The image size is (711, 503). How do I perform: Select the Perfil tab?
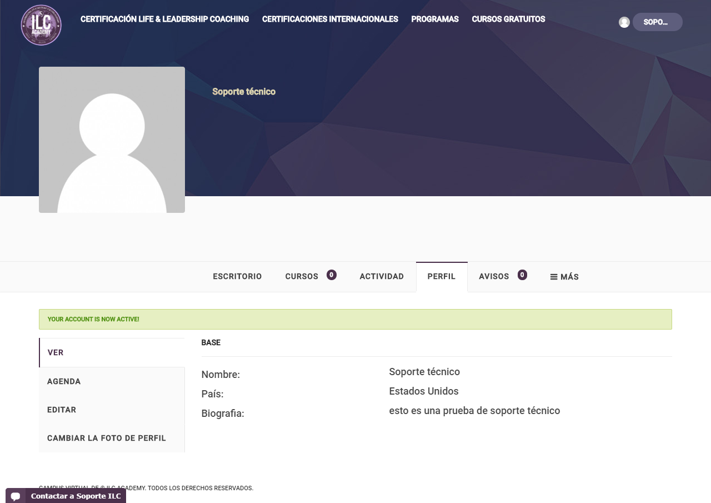[442, 277]
